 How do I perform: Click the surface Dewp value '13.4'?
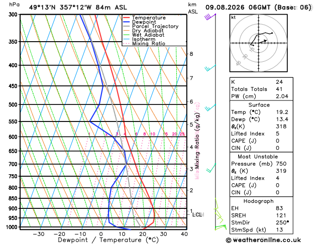tap(282, 119)
